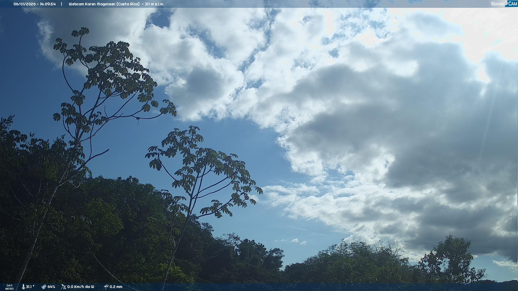Click the camera lens in WeatherCam logo

click(x=506, y=3)
